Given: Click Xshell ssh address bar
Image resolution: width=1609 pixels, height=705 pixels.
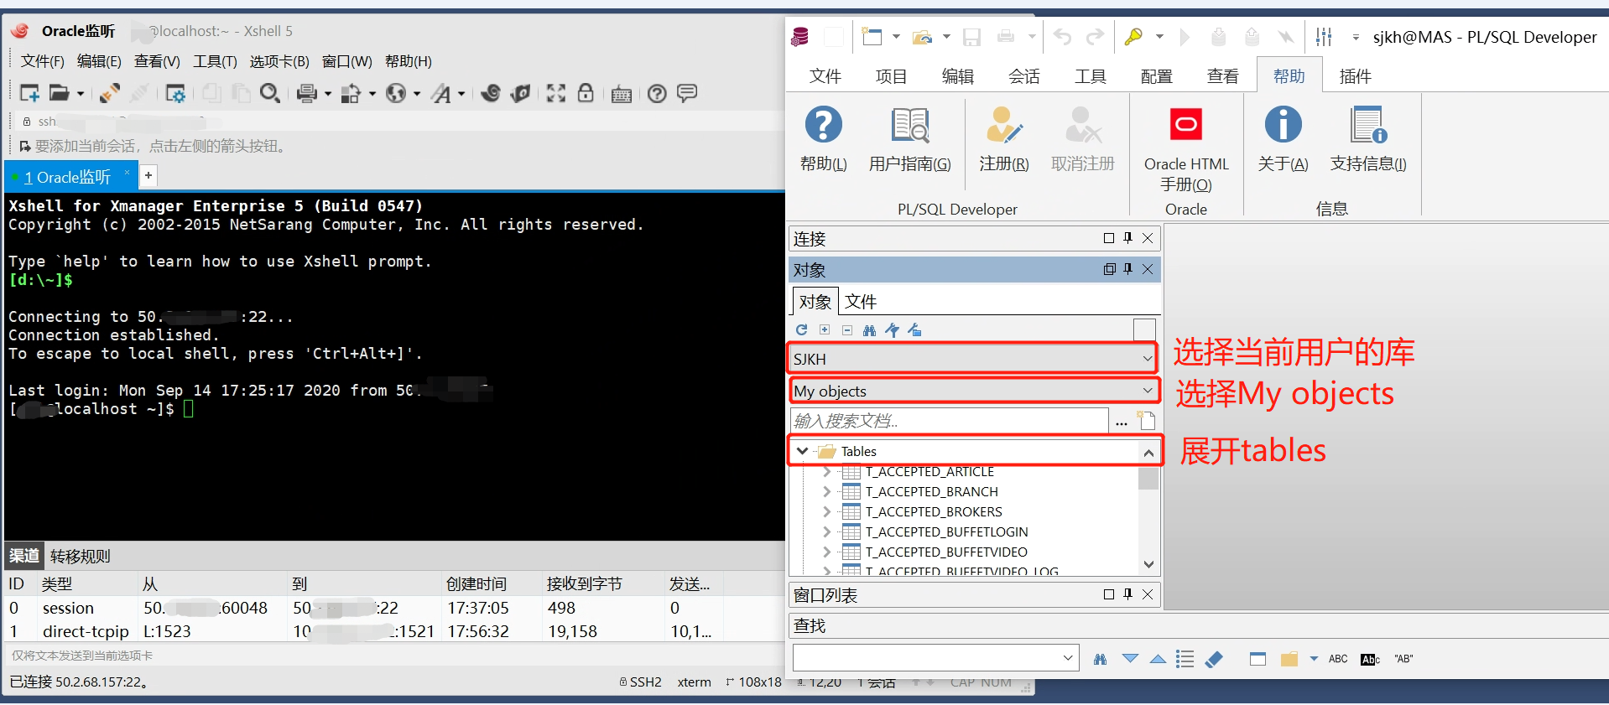Looking at the screenshot, I should [x=399, y=122].
